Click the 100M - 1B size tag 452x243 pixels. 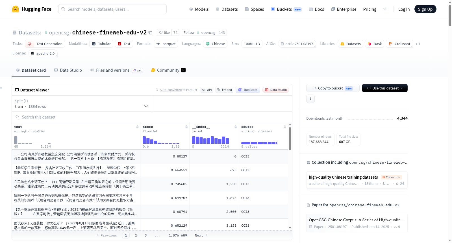pyautogui.click(x=252, y=44)
